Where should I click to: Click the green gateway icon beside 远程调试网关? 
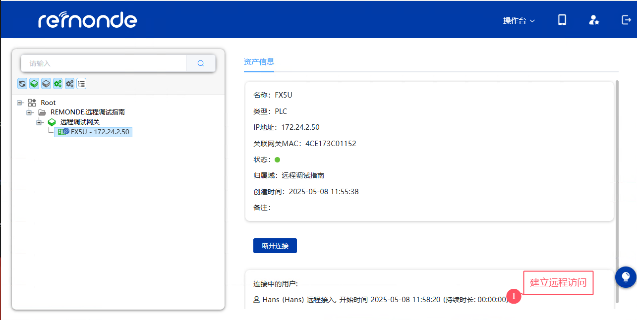click(x=52, y=122)
